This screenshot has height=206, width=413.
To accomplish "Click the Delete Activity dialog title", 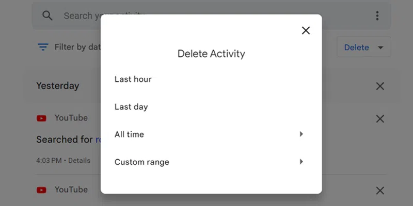I will 211,54.
